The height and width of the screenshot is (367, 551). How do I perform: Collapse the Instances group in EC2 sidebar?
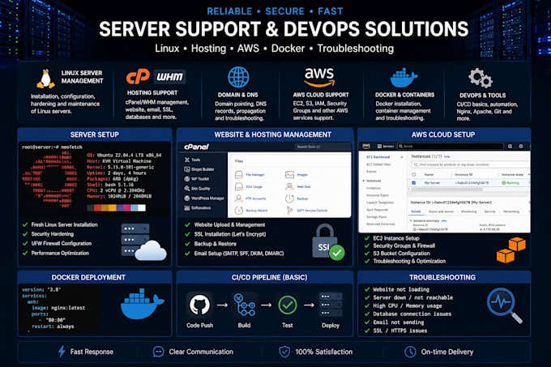pos(364,181)
